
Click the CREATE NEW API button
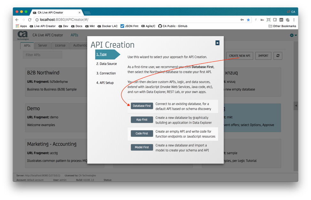[x=240, y=56]
